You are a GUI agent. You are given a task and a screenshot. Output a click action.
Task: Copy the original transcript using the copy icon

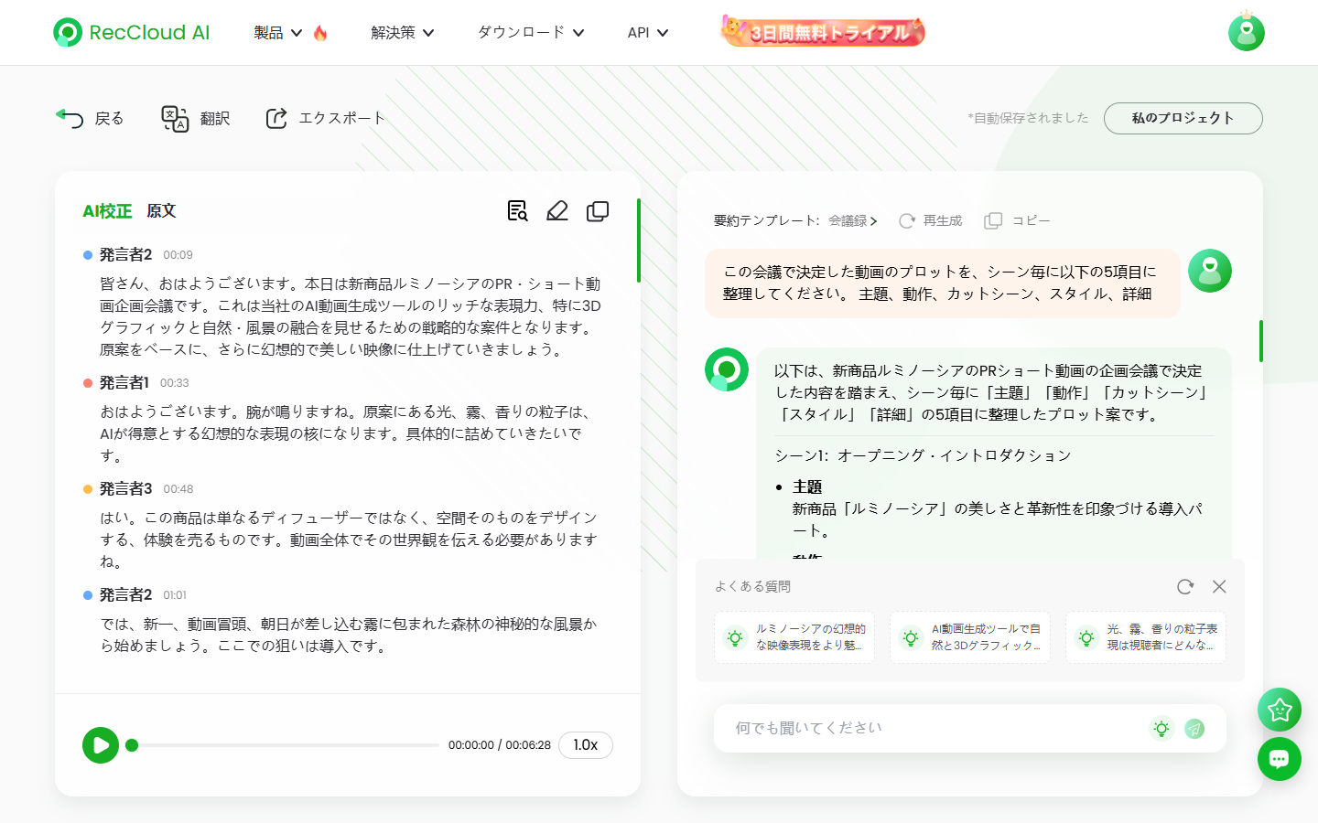(x=598, y=210)
